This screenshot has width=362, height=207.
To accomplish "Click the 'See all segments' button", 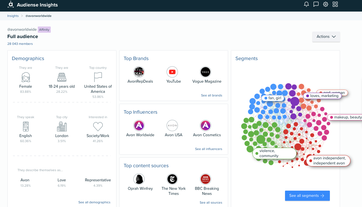I will [307, 195].
